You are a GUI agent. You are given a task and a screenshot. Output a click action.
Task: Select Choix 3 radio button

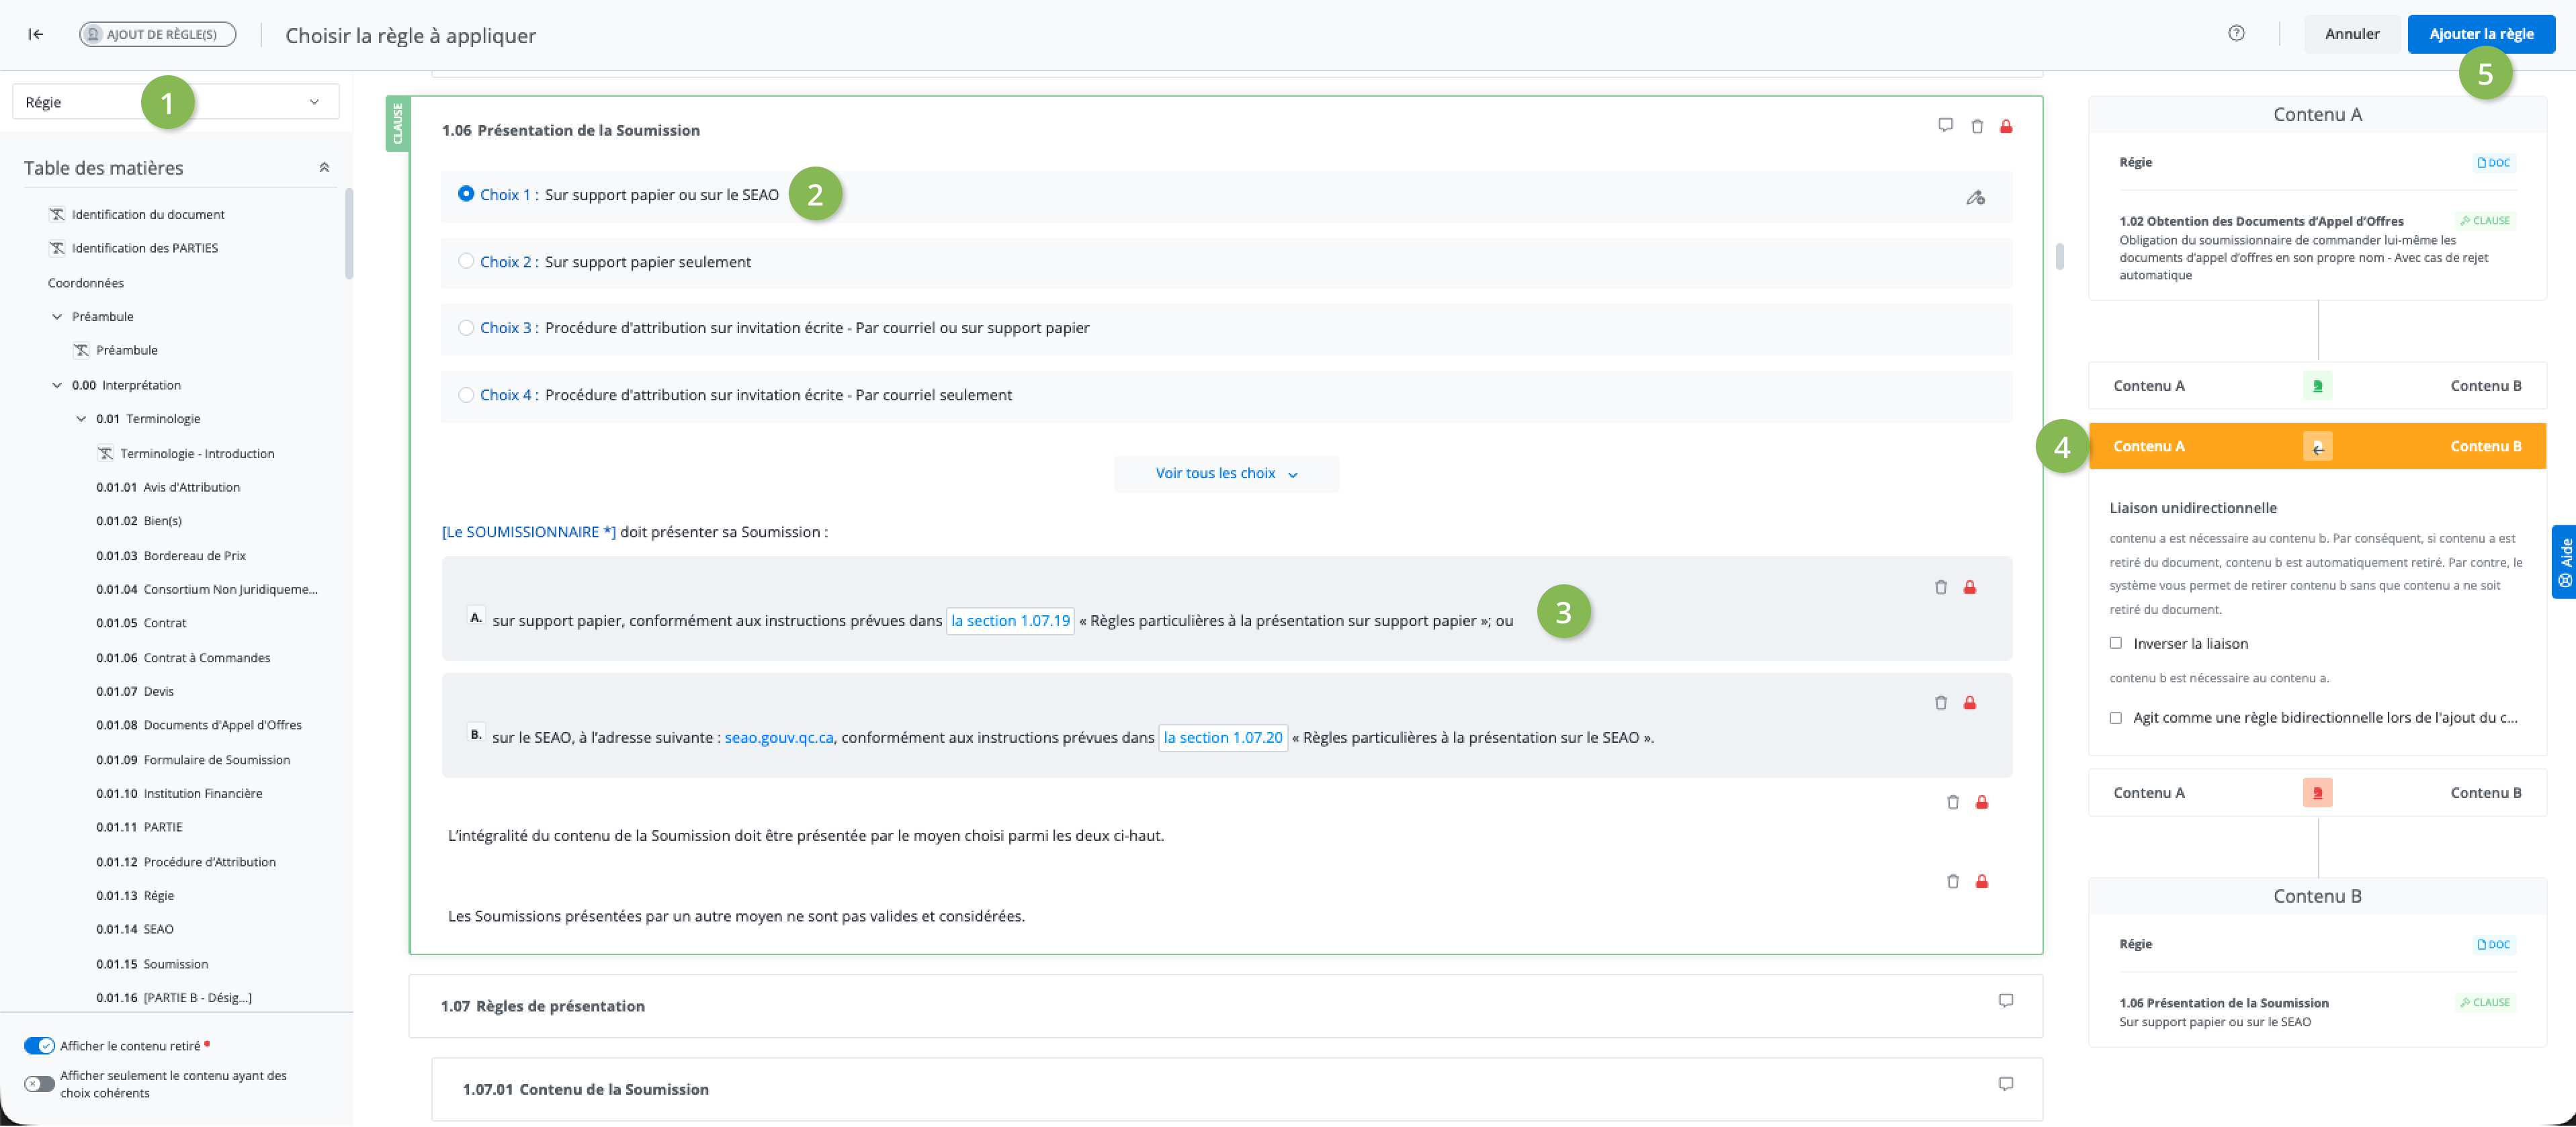pyautogui.click(x=466, y=328)
